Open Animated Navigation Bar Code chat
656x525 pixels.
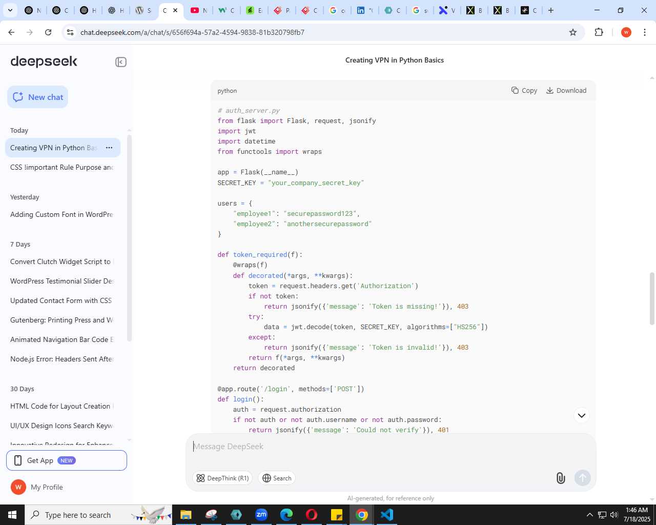pyautogui.click(x=63, y=339)
